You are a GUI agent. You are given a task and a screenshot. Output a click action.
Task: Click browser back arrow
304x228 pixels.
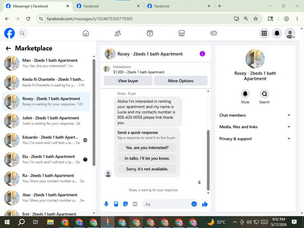(x=7, y=19)
